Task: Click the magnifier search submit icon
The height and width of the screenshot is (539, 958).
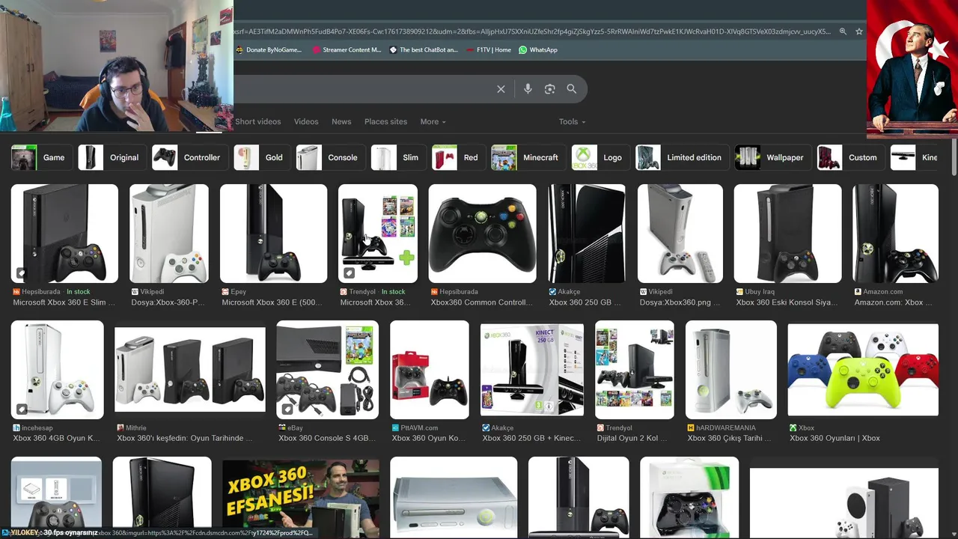Action: click(571, 89)
